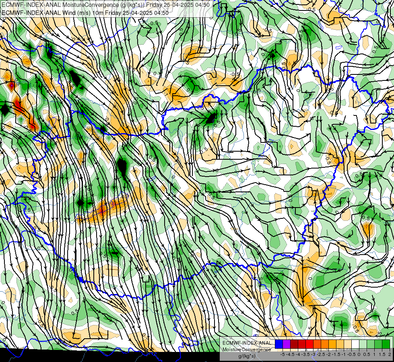Click the legend label 'ECMWF-INDEX-ANAL'
394x362 pixels.
point(247,343)
